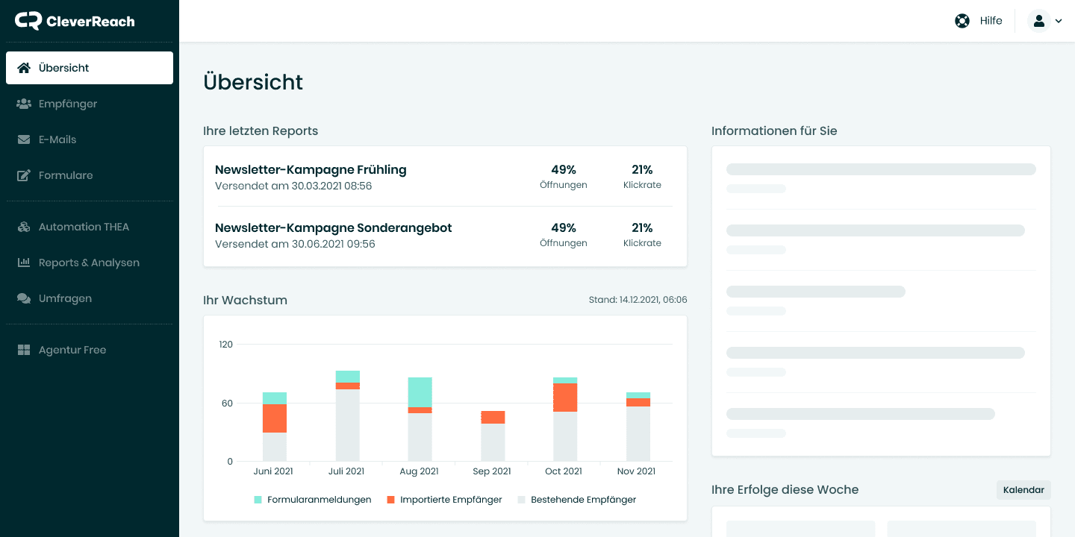1075x537 pixels.
Task: Expand the account dropdown chevron
Action: 1059,21
